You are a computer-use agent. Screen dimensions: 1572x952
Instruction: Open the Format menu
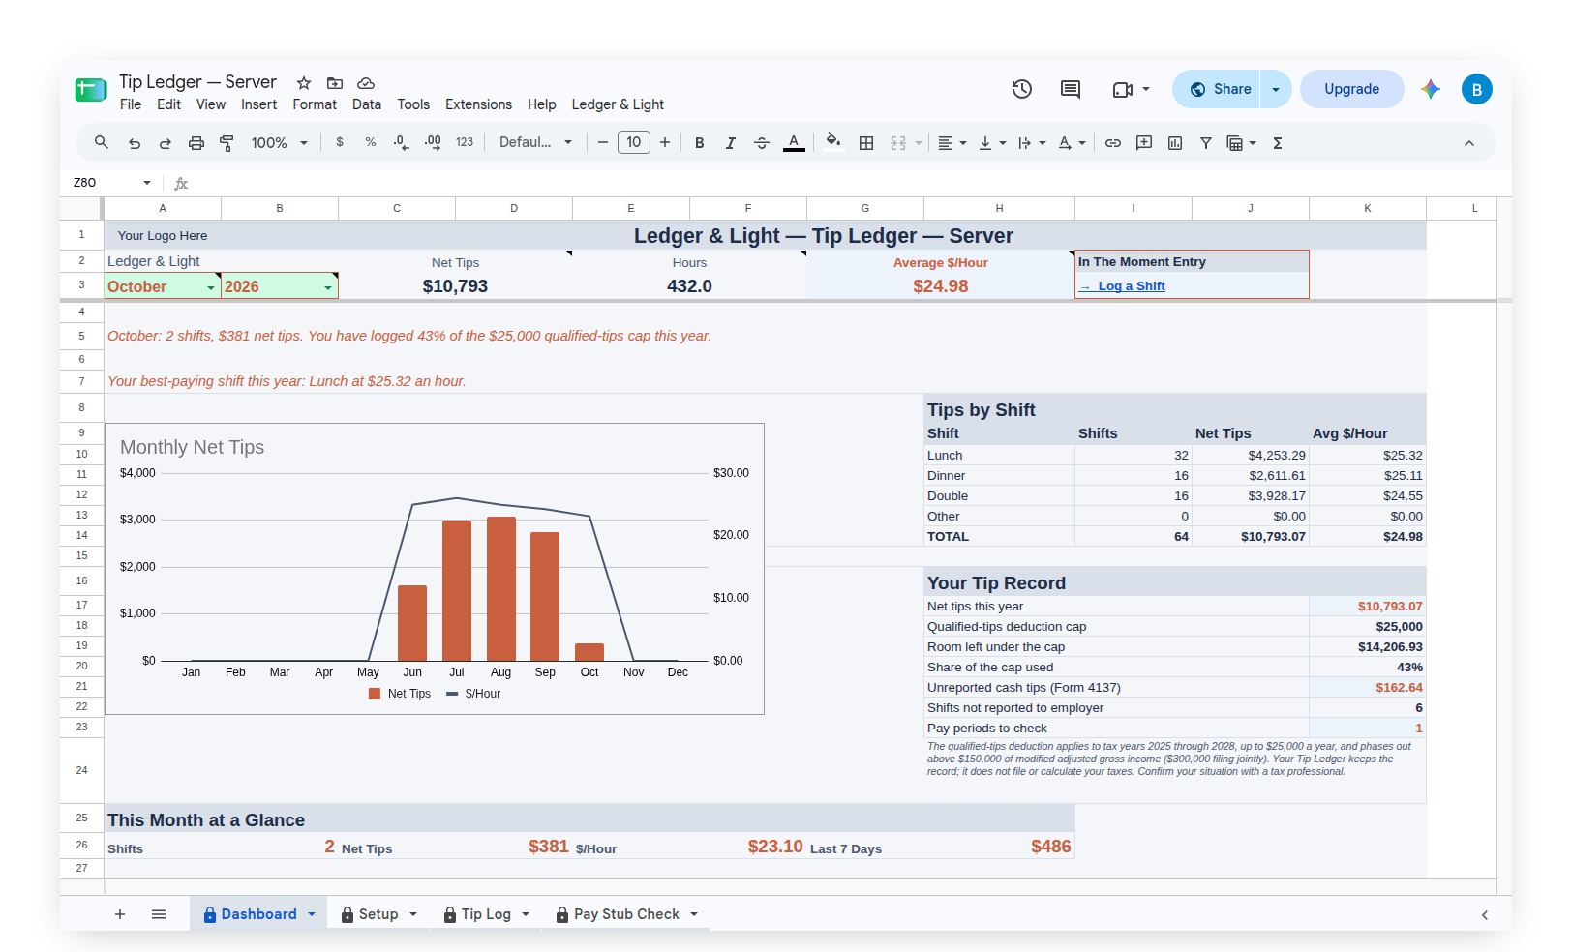click(x=315, y=104)
